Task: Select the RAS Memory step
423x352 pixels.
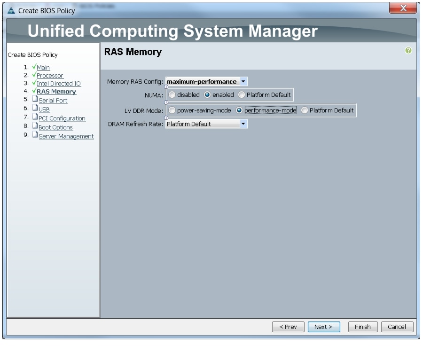Action: [56, 92]
